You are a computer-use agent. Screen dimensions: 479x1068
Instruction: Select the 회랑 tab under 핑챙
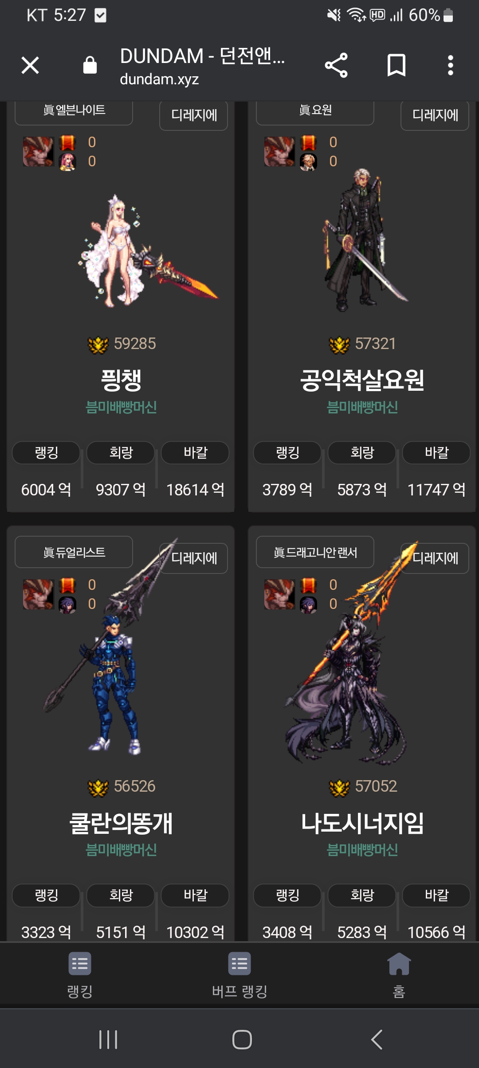121,453
